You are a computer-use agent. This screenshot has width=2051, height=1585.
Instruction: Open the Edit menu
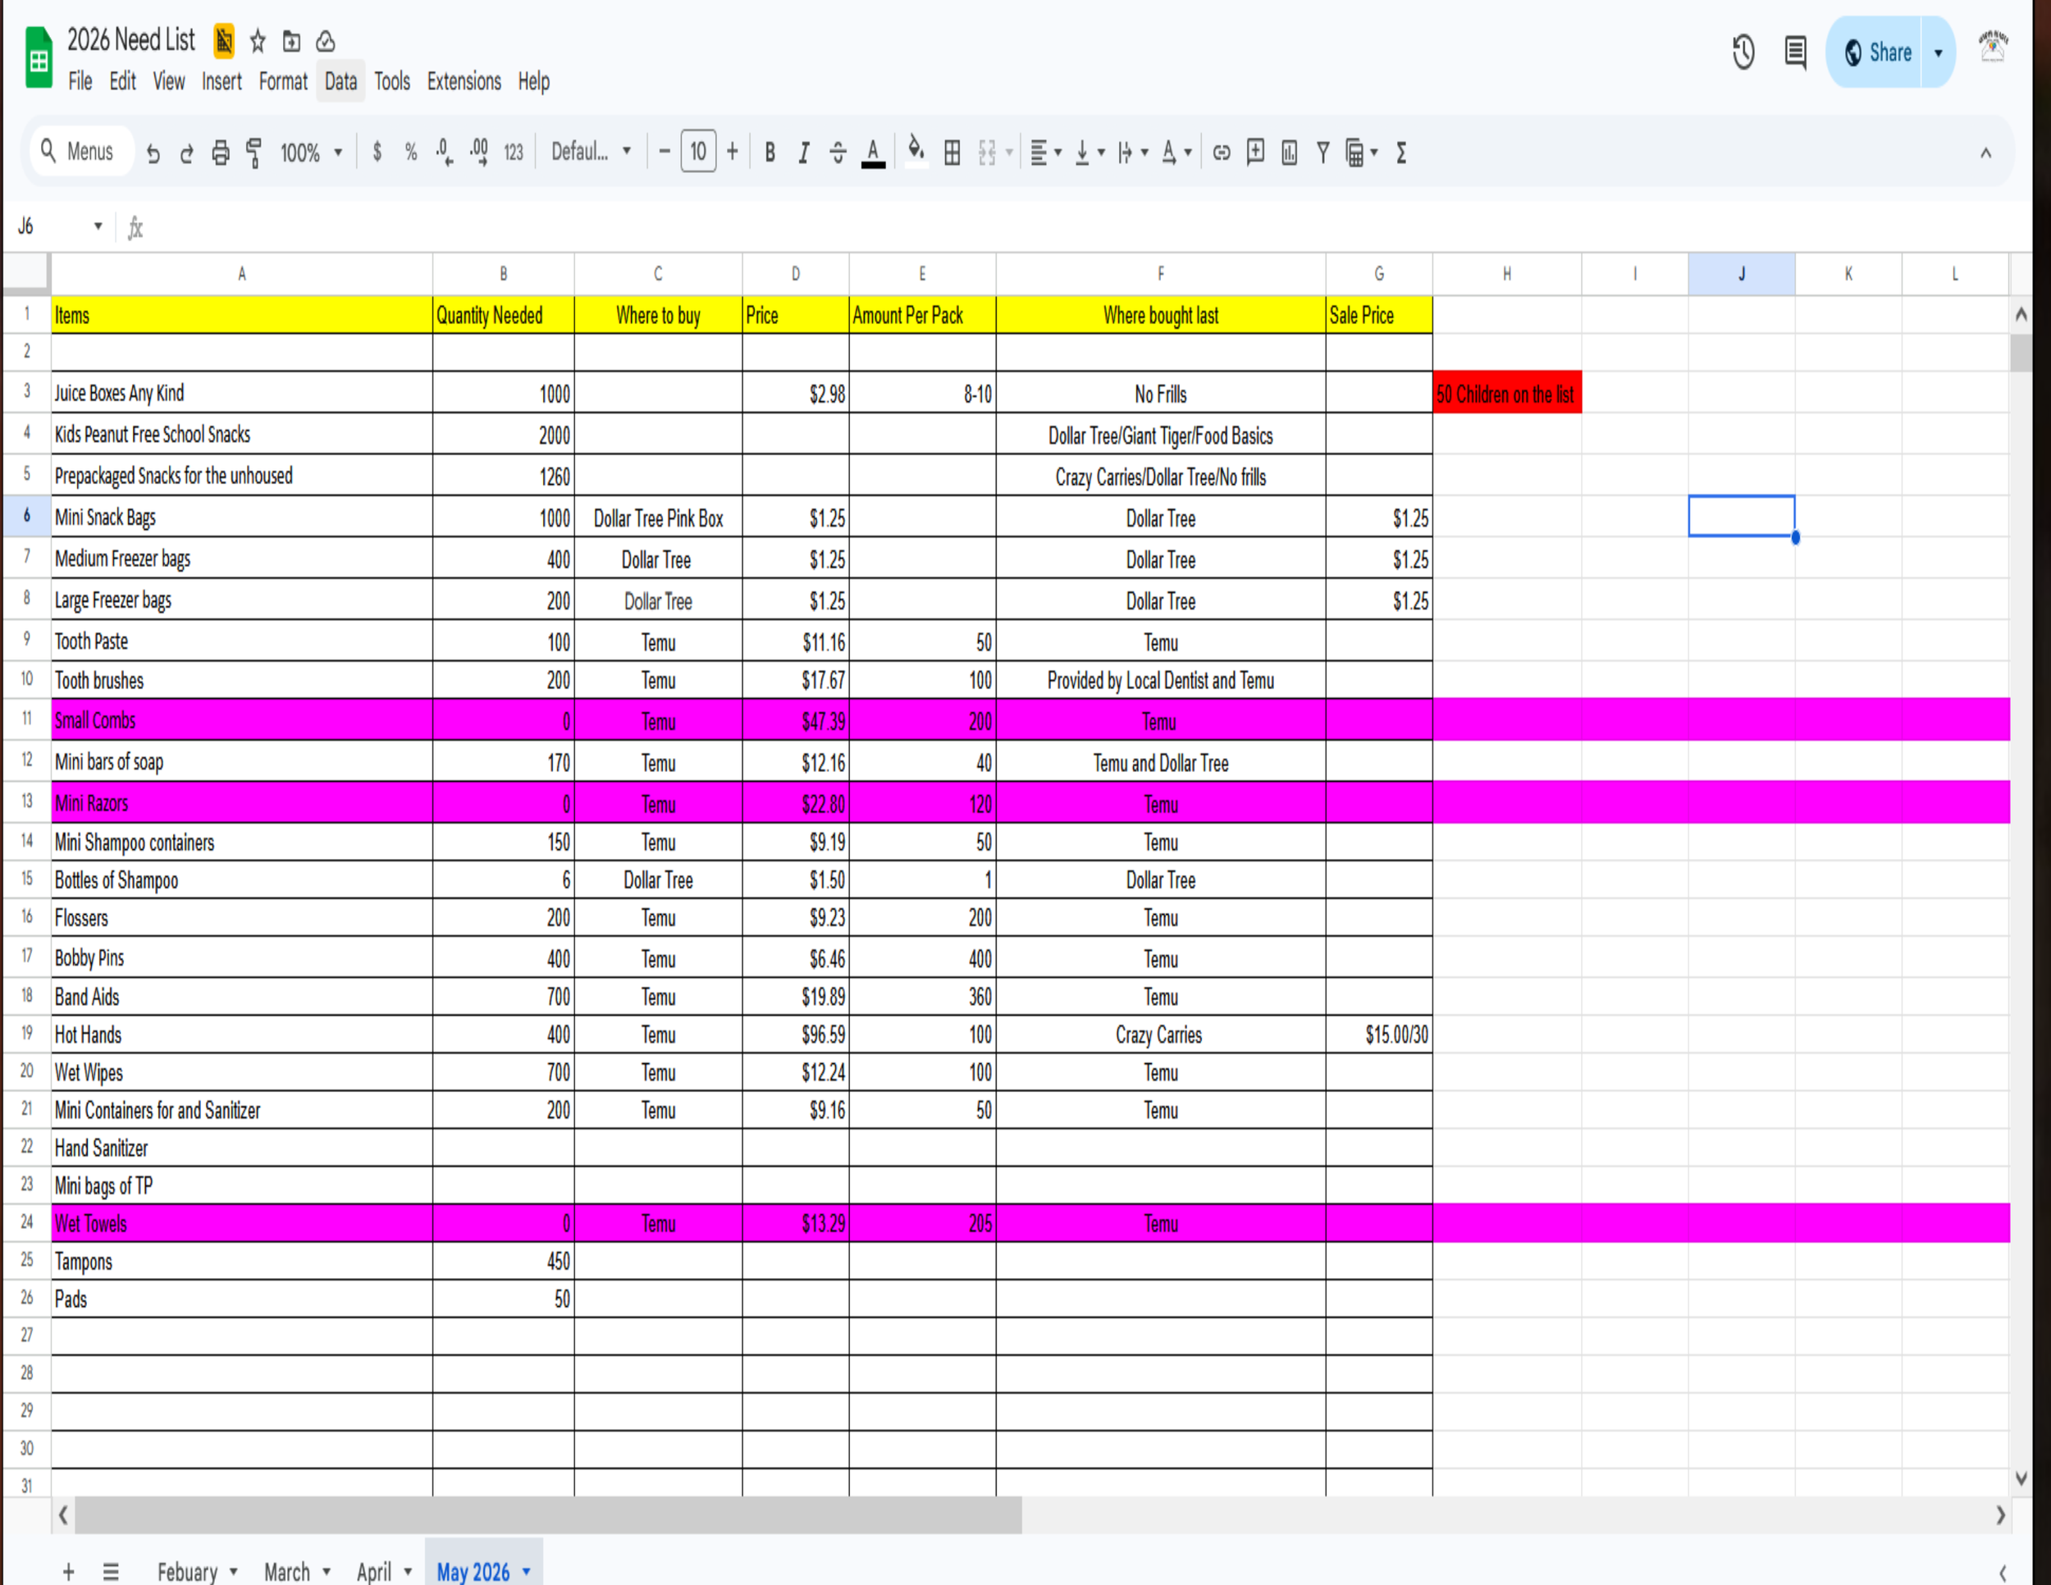[123, 82]
